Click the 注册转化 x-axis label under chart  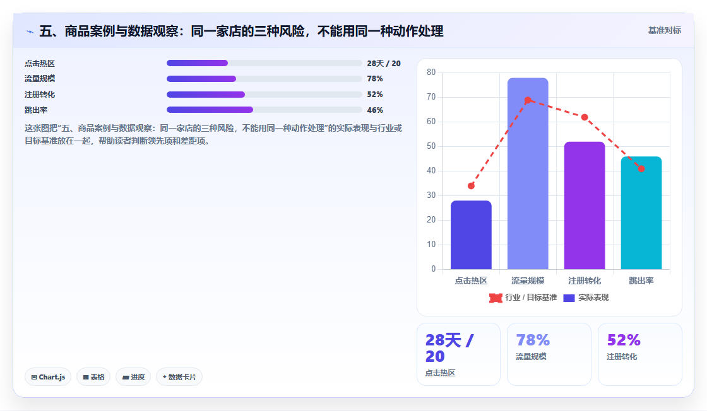(585, 281)
